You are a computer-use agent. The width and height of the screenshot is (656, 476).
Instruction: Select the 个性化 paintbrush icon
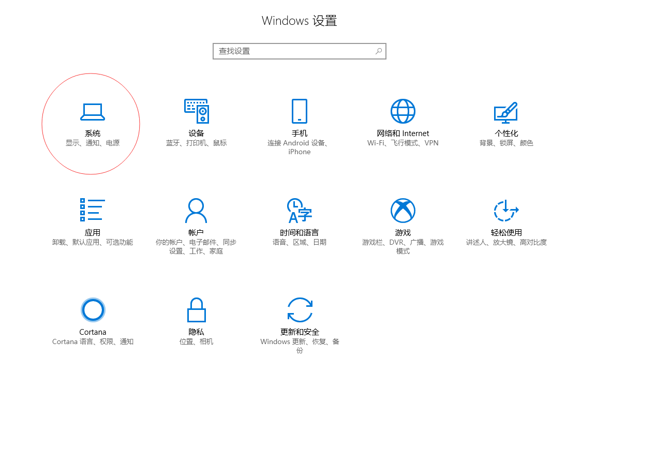(506, 112)
